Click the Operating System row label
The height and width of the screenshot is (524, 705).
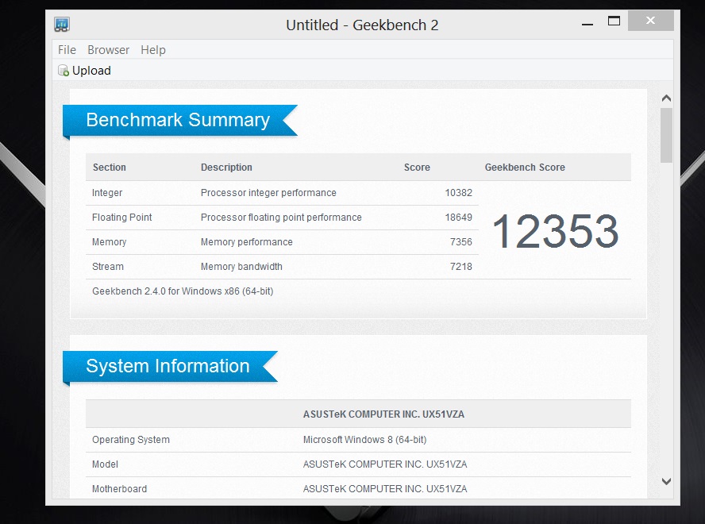(x=131, y=440)
